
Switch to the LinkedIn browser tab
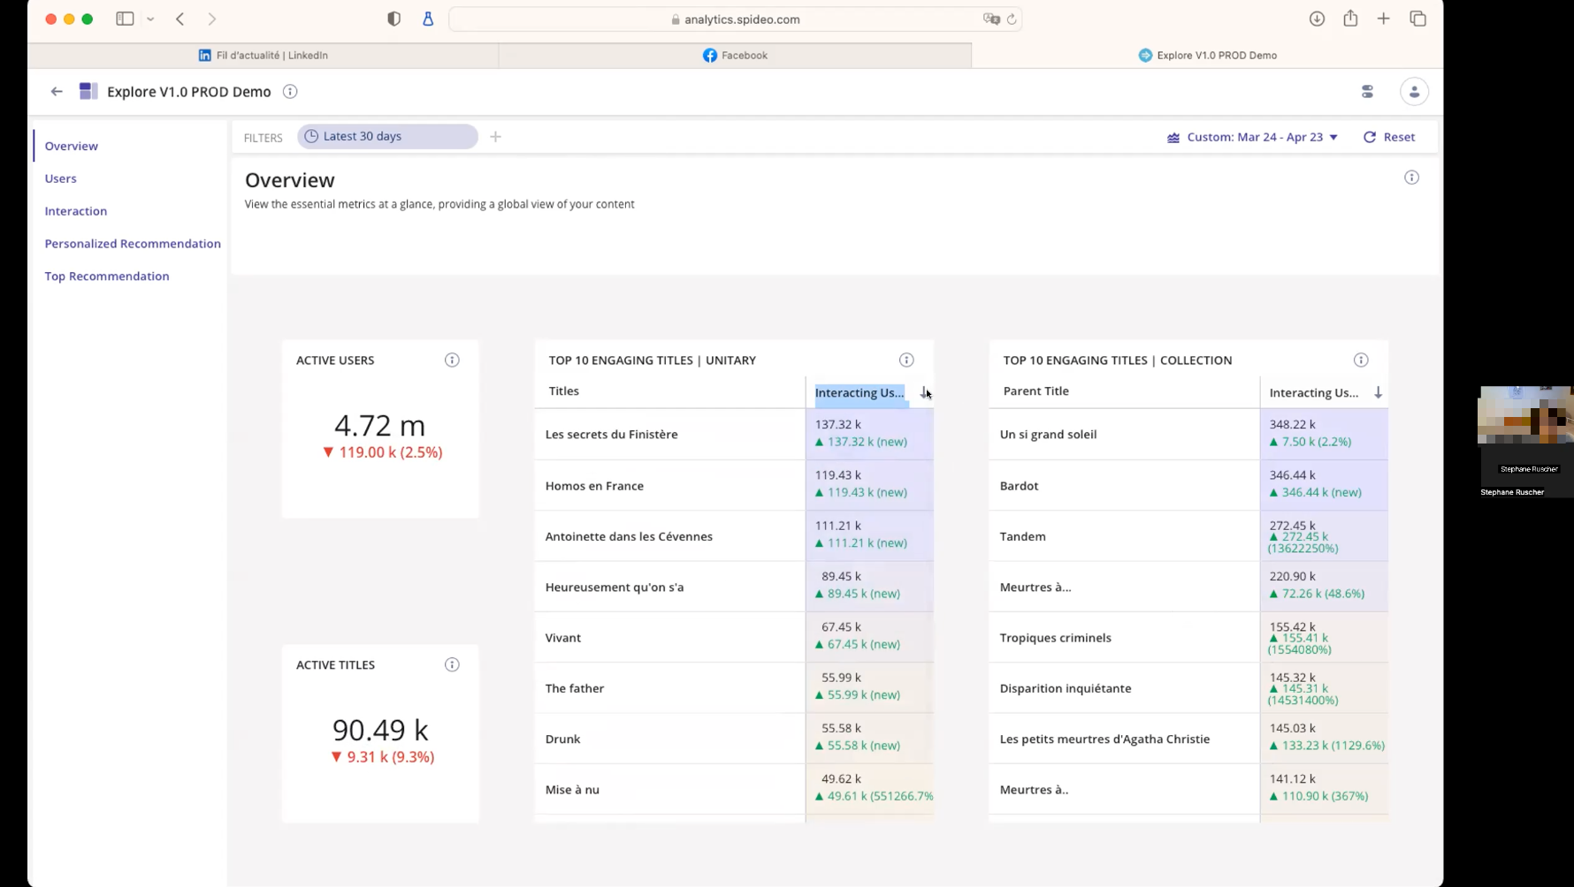264,55
